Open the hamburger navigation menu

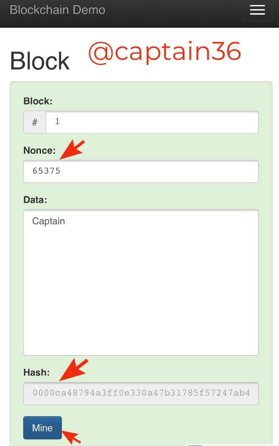click(257, 10)
